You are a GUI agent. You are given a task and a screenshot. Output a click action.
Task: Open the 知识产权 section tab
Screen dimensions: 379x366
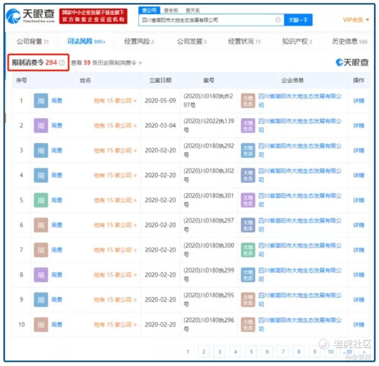click(x=297, y=42)
